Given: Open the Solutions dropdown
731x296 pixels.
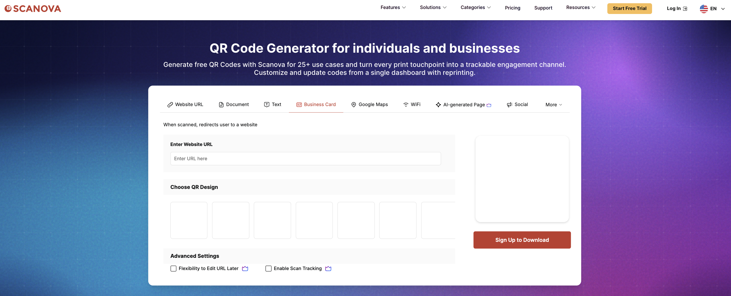Looking at the screenshot, I should click(x=433, y=7).
